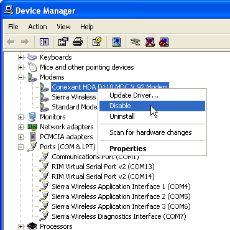
Task: Open the View menu
Action: [63, 27]
